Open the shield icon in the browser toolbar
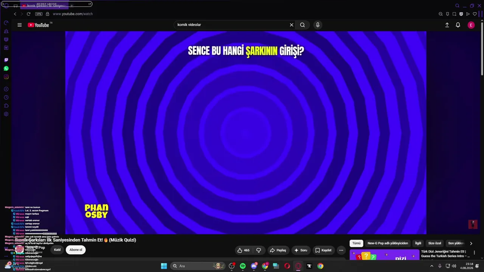 click(461, 14)
